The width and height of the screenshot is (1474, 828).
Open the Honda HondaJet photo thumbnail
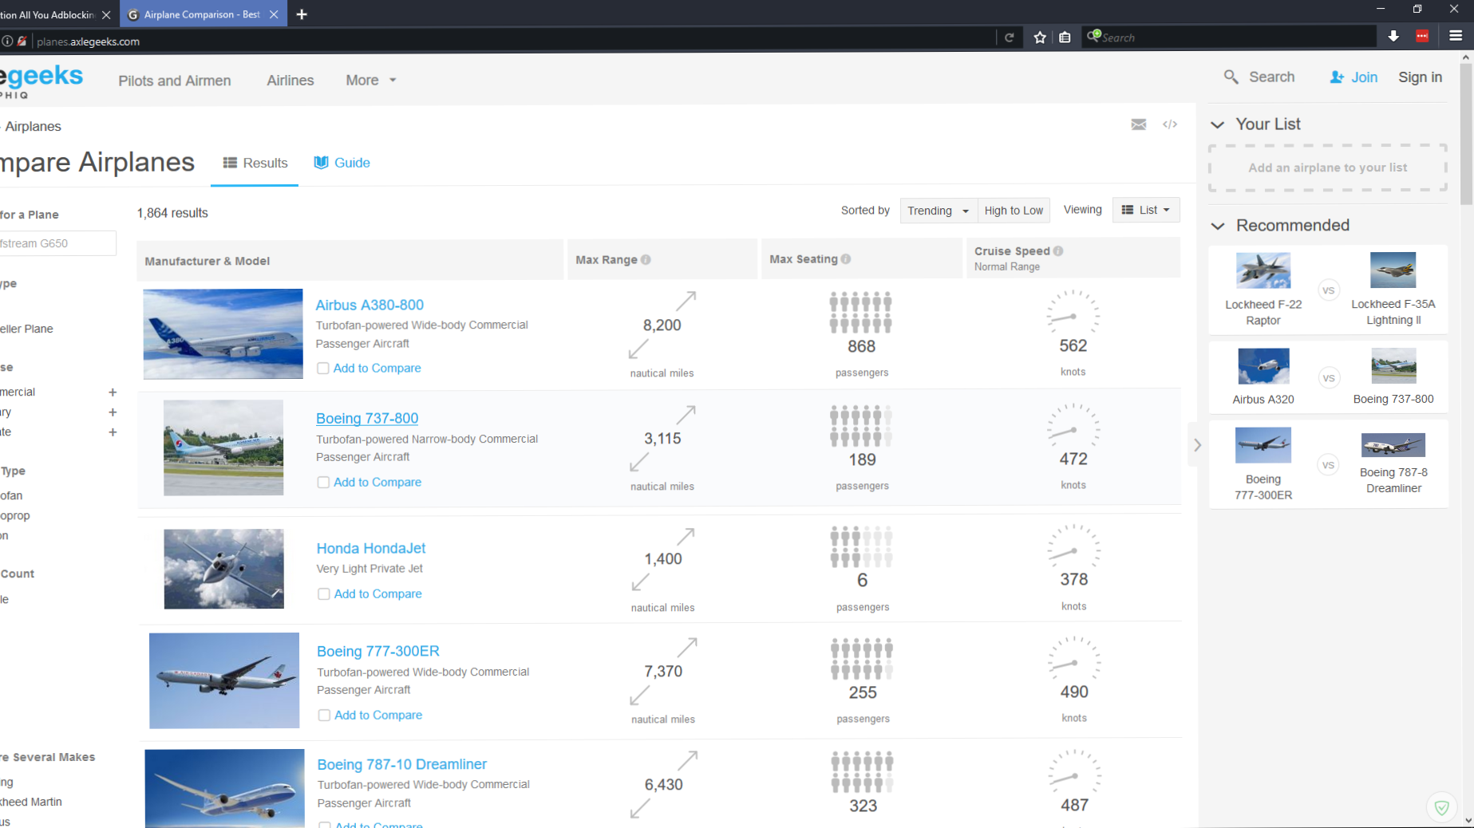tap(223, 569)
